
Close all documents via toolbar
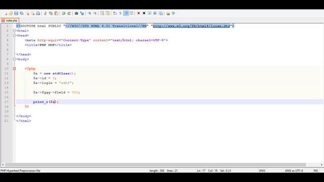32,14
